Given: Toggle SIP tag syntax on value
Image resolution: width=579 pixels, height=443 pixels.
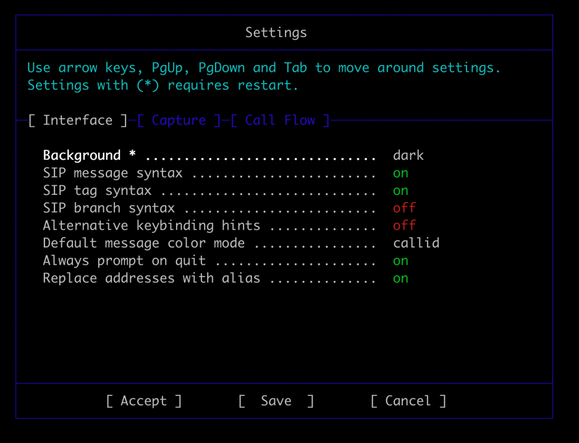Looking at the screenshot, I should tap(400, 191).
